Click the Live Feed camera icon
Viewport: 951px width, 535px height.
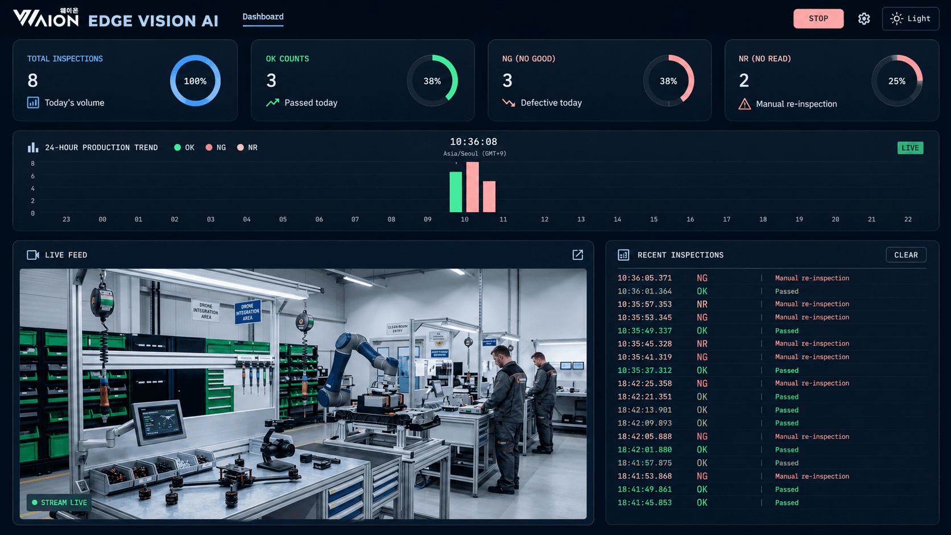(x=33, y=255)
